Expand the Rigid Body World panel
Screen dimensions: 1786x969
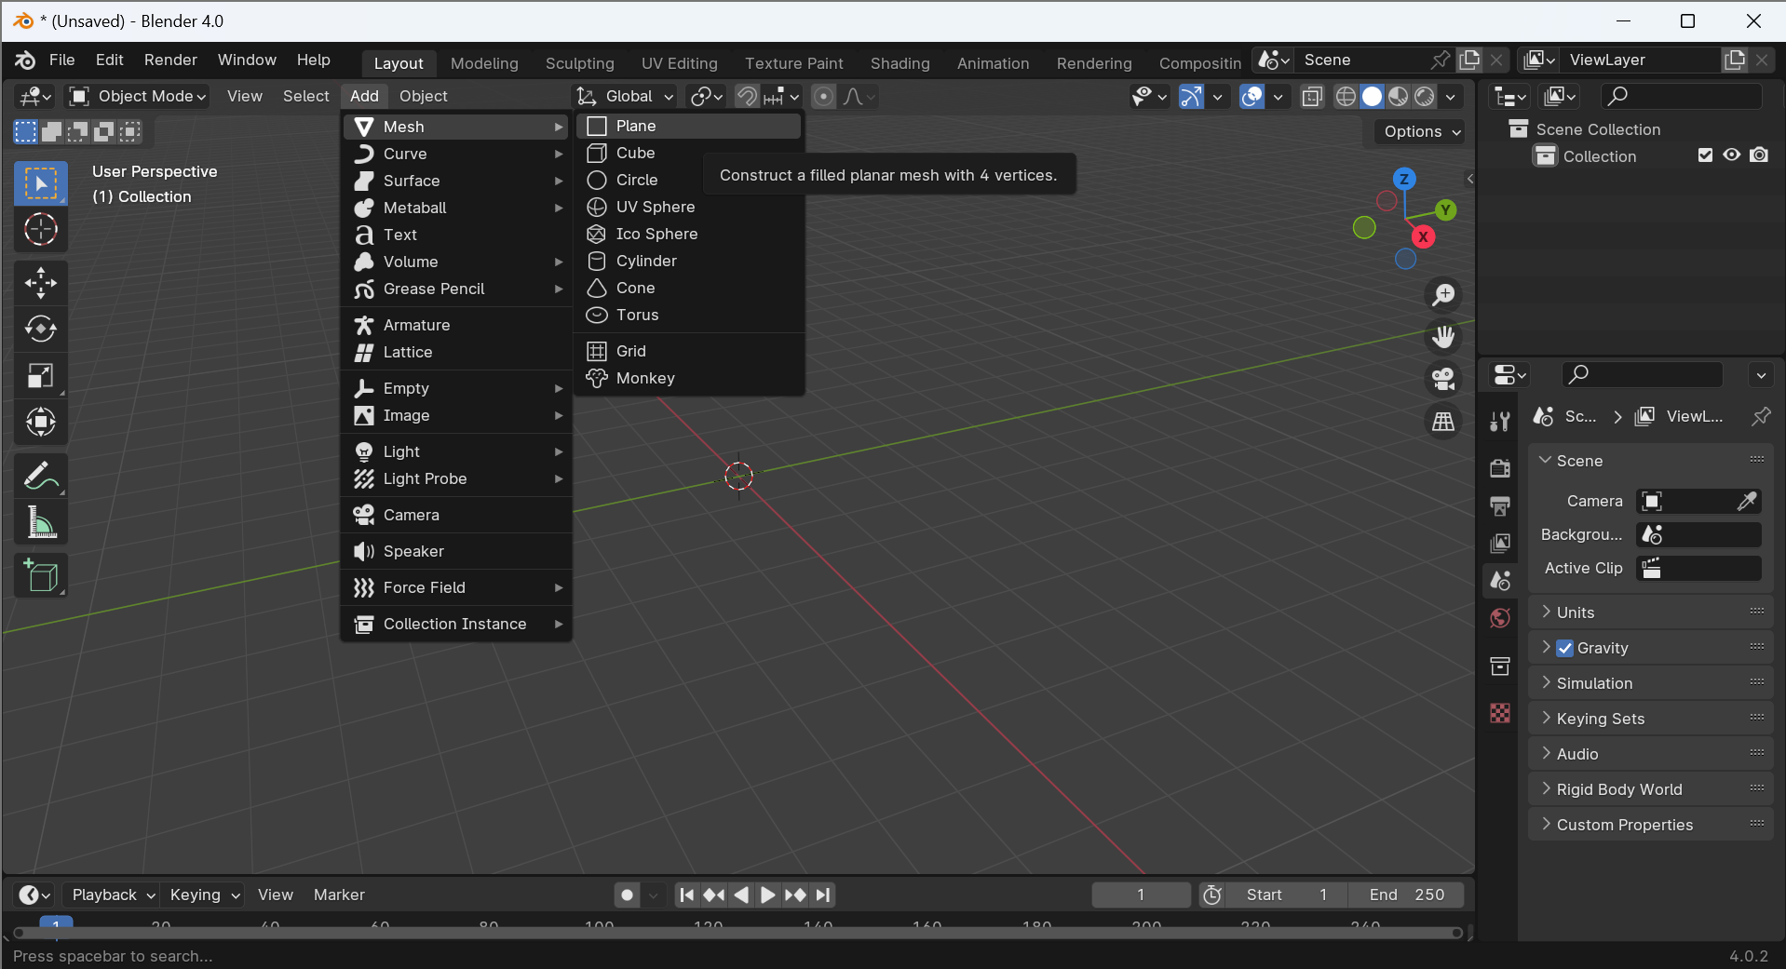tap(1651, 789)
